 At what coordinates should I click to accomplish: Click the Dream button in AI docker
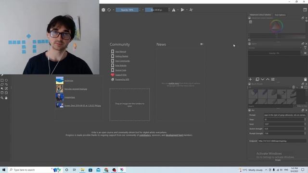(x=278, y=160)
